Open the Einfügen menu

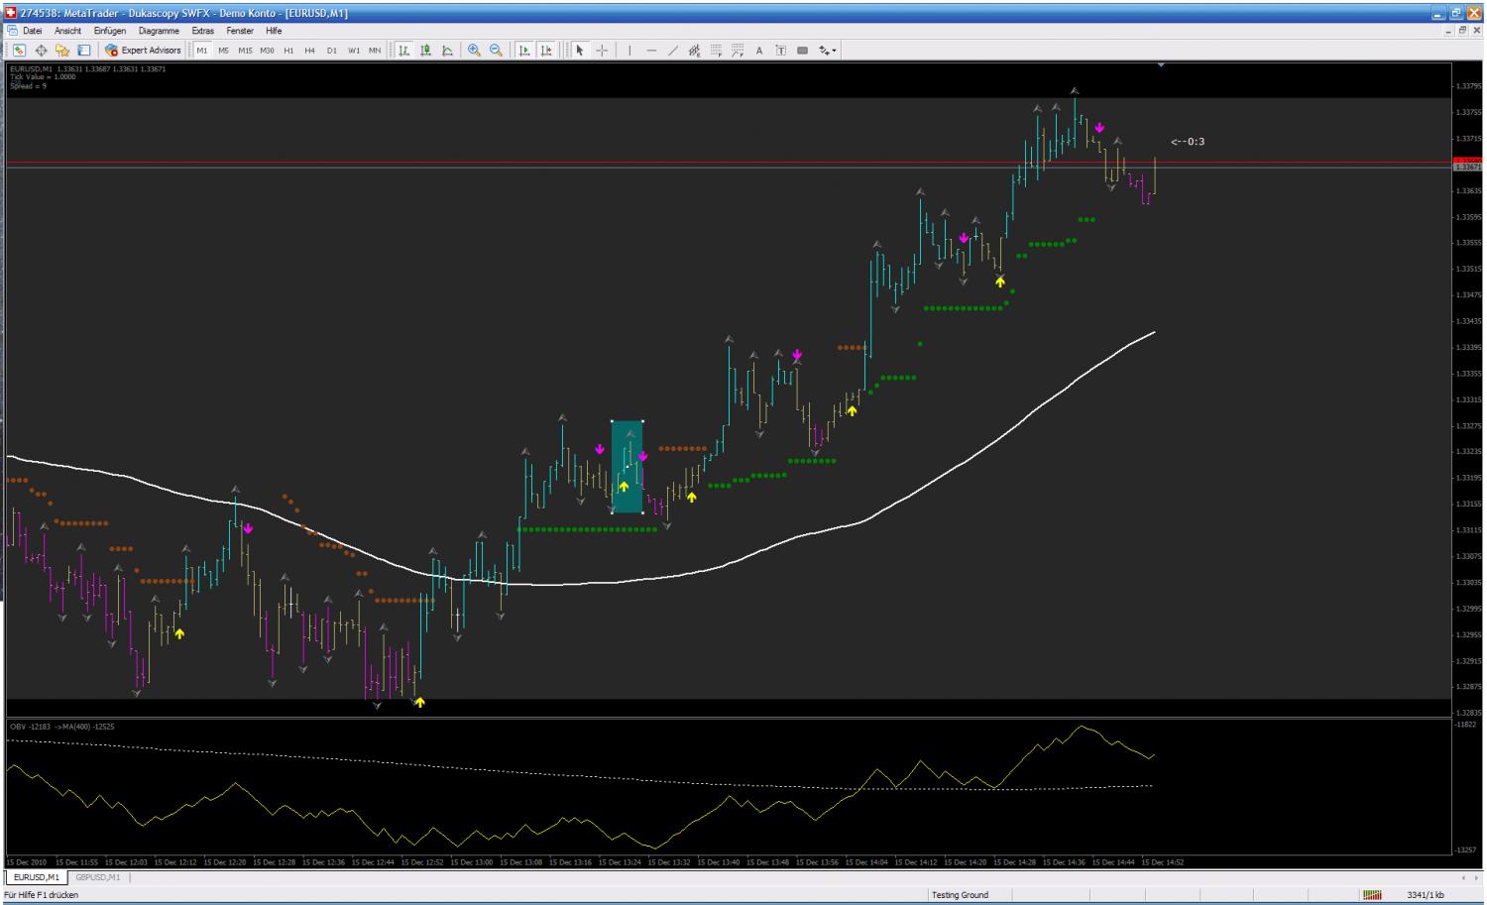click(x=110, y=31)
